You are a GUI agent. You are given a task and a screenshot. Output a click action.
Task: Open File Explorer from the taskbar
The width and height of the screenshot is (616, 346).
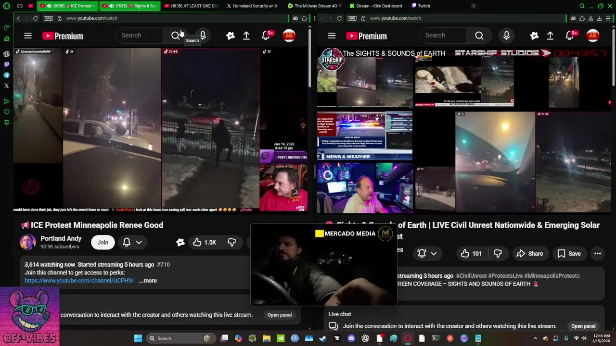(266, 338)
